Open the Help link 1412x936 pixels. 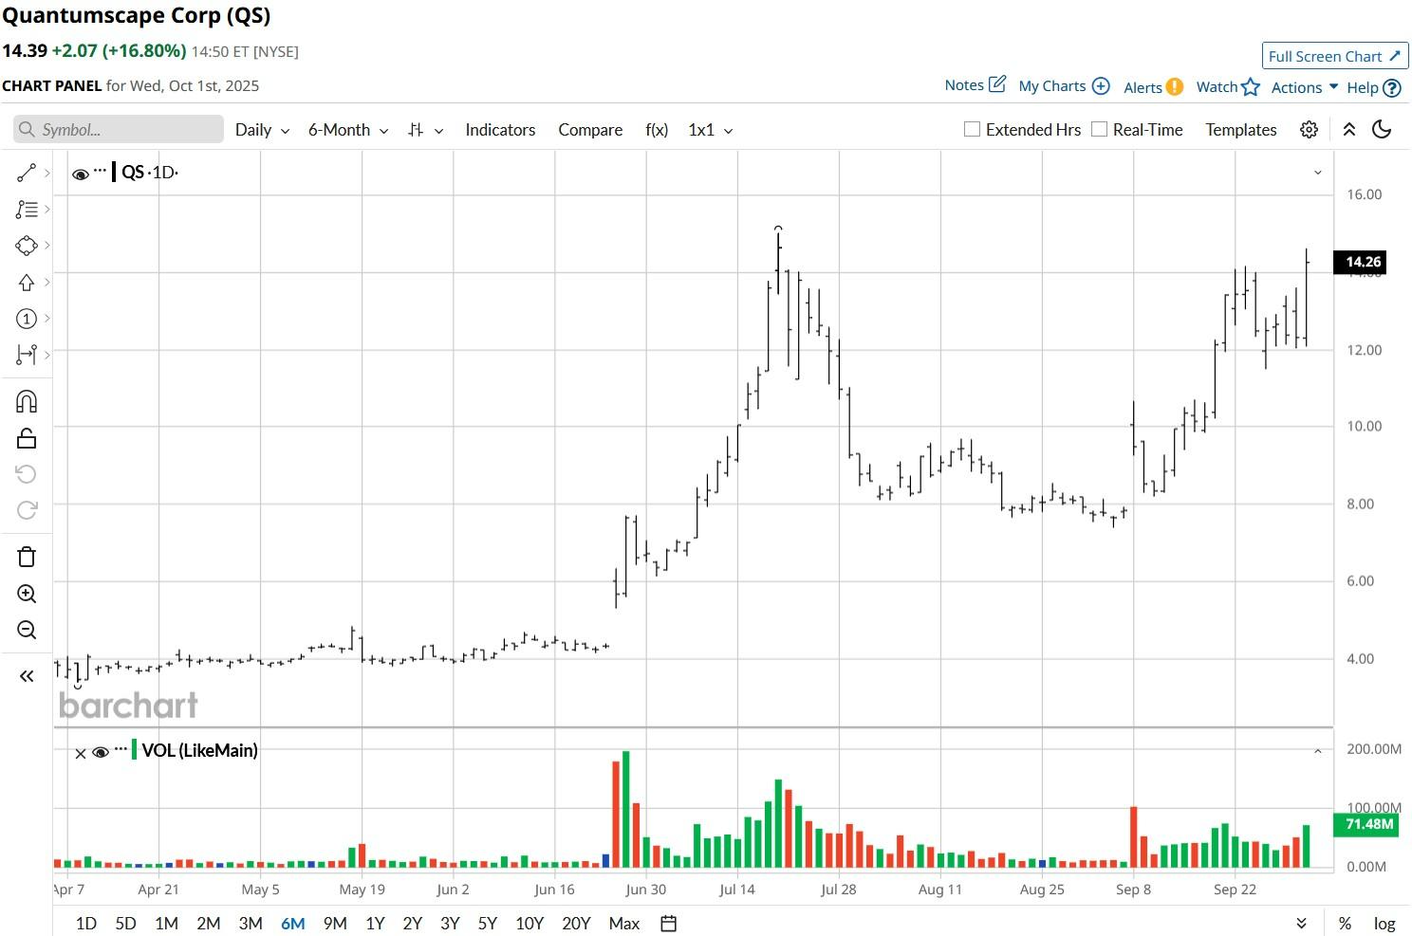coord(1373,88)
